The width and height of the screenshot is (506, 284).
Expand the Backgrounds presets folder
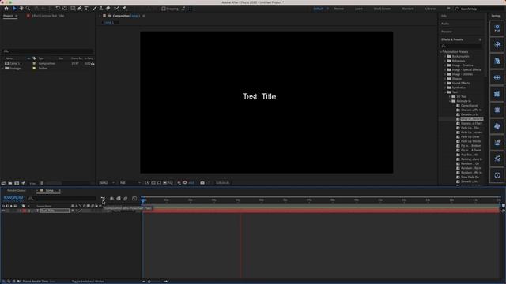445,56
